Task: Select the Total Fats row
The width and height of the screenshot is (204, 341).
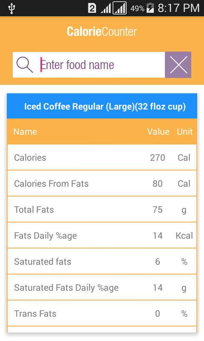Action: pyautogui.click(x=102, y=209)
